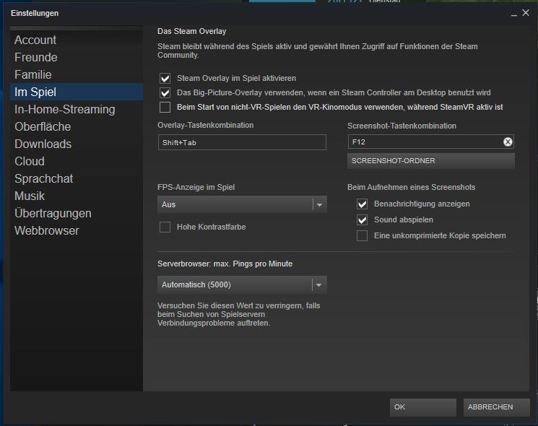Click ABBRECHEN to cancel changes
Screen dimensions: 538x426
[497, 407]
